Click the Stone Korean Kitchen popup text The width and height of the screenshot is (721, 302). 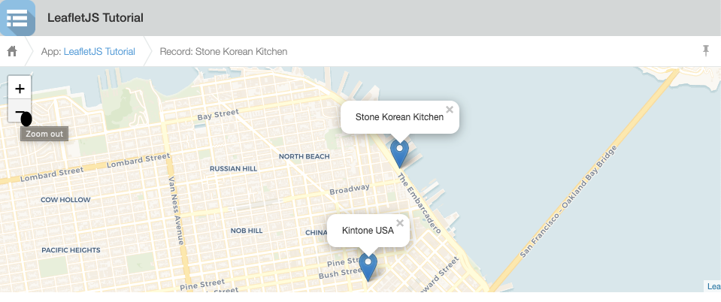click(x=398, y=117)
